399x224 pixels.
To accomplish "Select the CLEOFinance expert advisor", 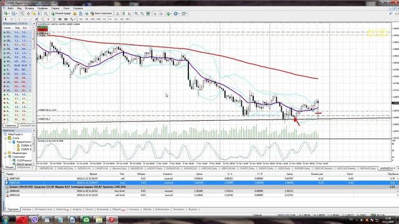I will point(24,161).
